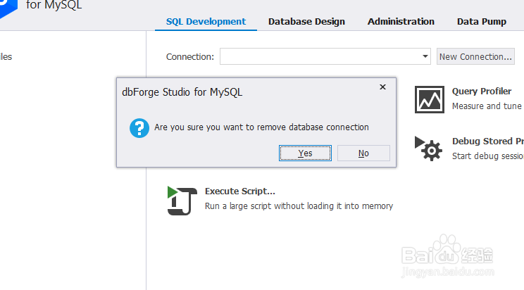Click 'Start debug session' description text
Image resolution: width=524 pixels, height=290 pixels.
coord(488,156)
